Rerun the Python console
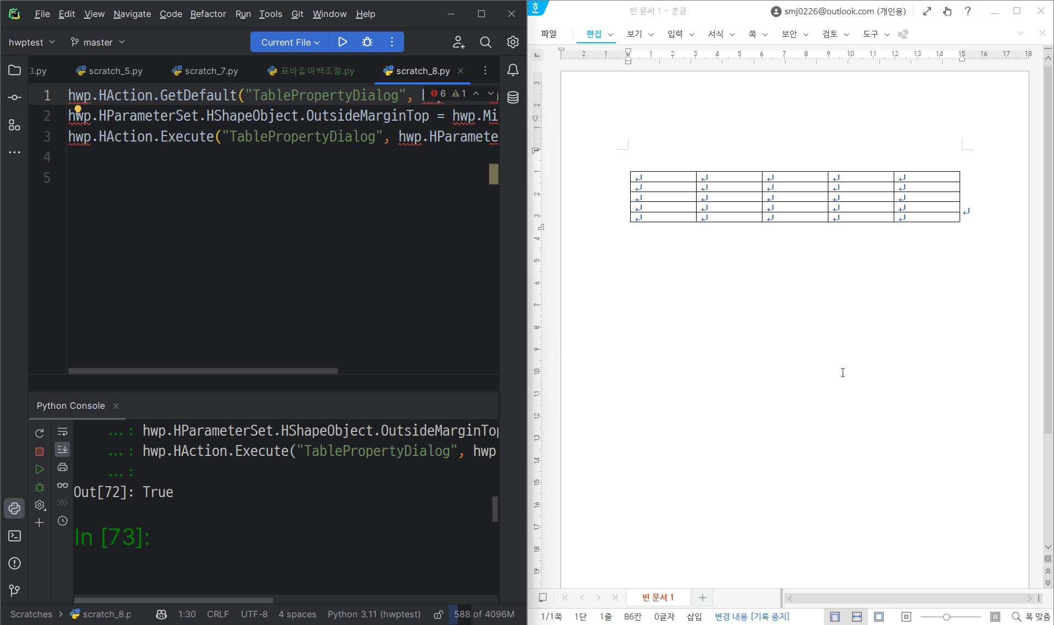The image size is (1054, 625). tap(40, 433)
